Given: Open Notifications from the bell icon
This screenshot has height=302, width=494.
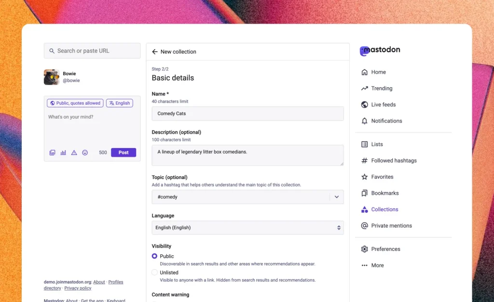Looking at the screenshot, I should [x=365, y=121].
